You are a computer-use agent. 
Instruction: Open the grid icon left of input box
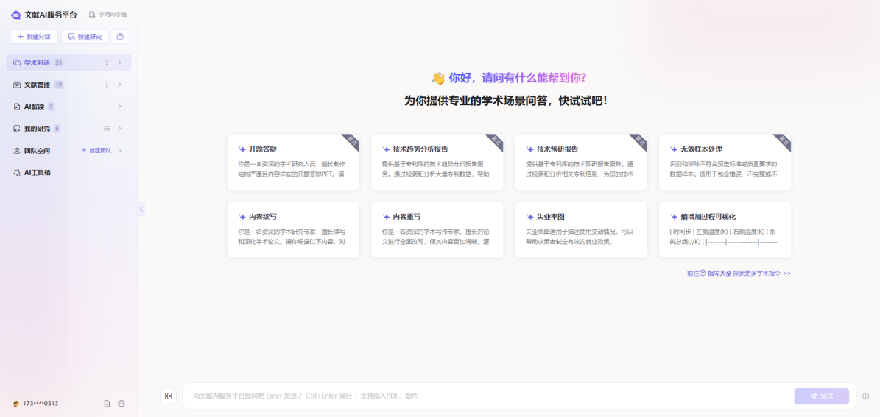tap(168, 396)
